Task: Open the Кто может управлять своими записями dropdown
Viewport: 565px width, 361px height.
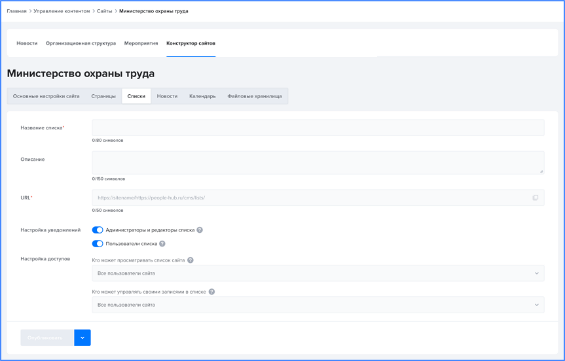Action: pos(318,305)
